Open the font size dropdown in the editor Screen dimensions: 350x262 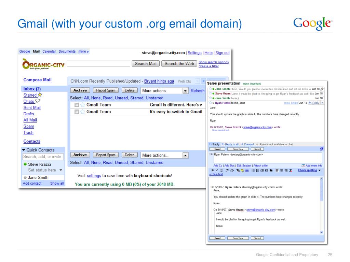(x=232, y=171)
